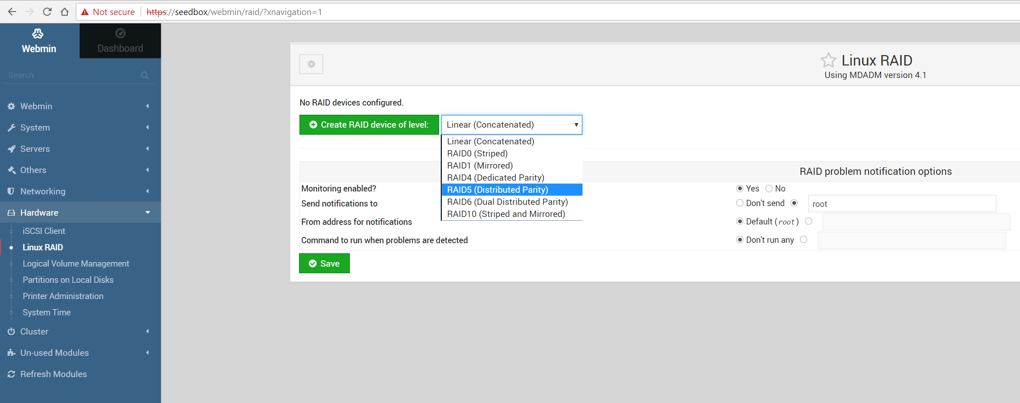Click the Webmin category gear icon
Viewport: 1020px width, 403px height.
[11, 106]
